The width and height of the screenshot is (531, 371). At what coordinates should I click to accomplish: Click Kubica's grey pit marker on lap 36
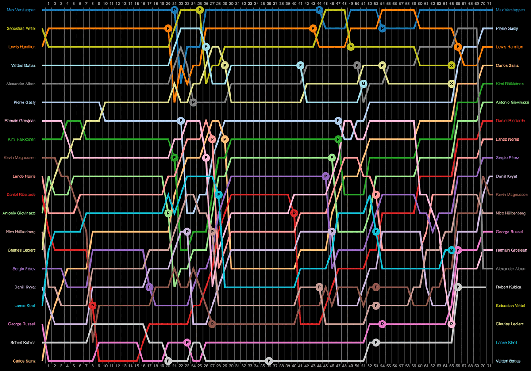click(x=269, y=361)
